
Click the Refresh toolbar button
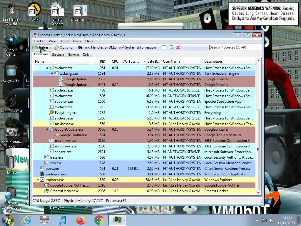42,47
